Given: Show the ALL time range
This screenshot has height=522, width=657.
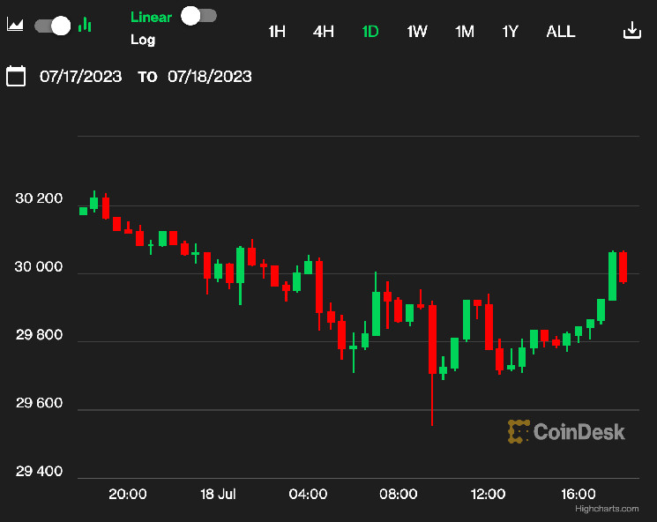Looking at the screenshot, I should click(x=561, y=32).
